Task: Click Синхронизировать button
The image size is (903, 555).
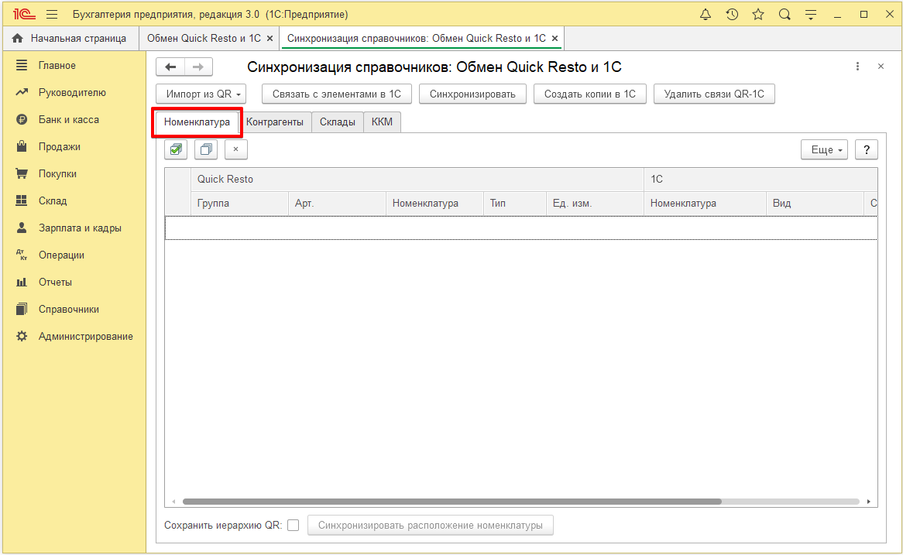Action: [x=472, y=94]
